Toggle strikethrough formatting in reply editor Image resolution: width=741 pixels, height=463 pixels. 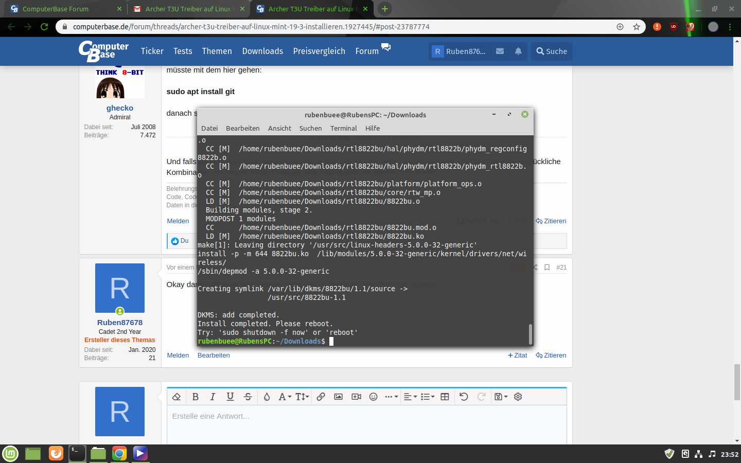point(248,397)
